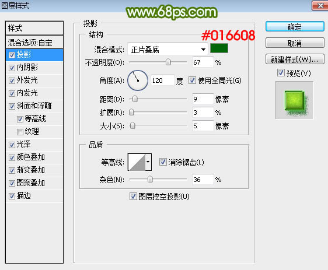Toggle the 图案叠加 checkbox
Screen dimensions: 328x270
pyautogui.click(x=12, y=183)
